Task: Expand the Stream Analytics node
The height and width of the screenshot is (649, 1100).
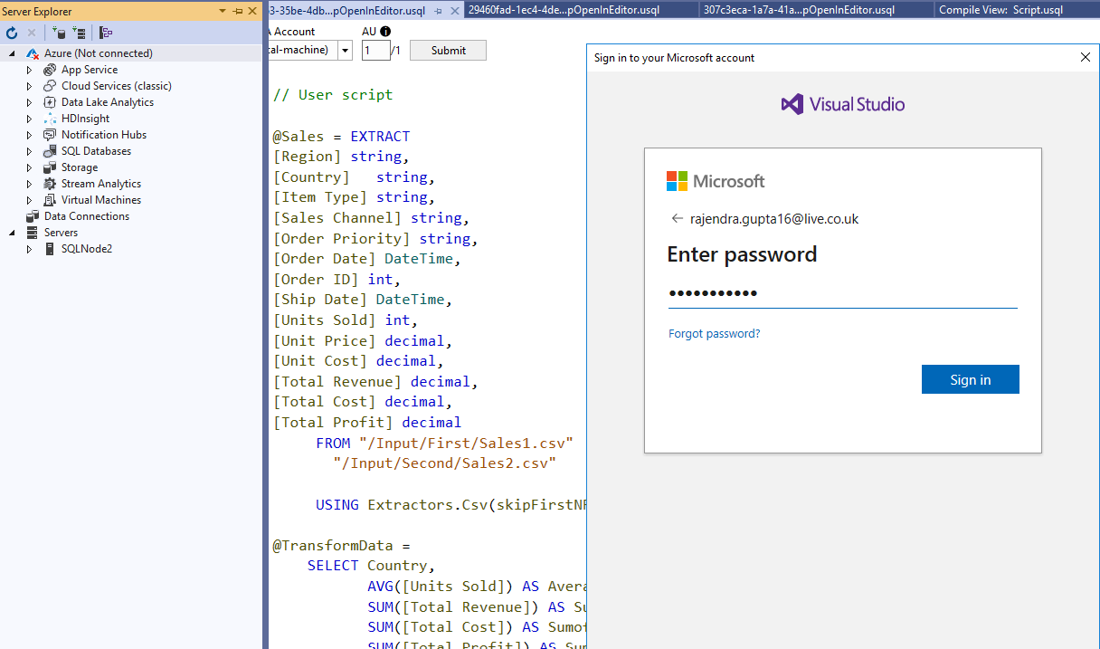Action: pyautogui.click(x=29, y=184)
